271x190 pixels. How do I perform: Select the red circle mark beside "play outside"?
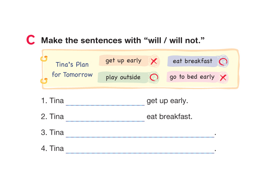click(153, 77)
